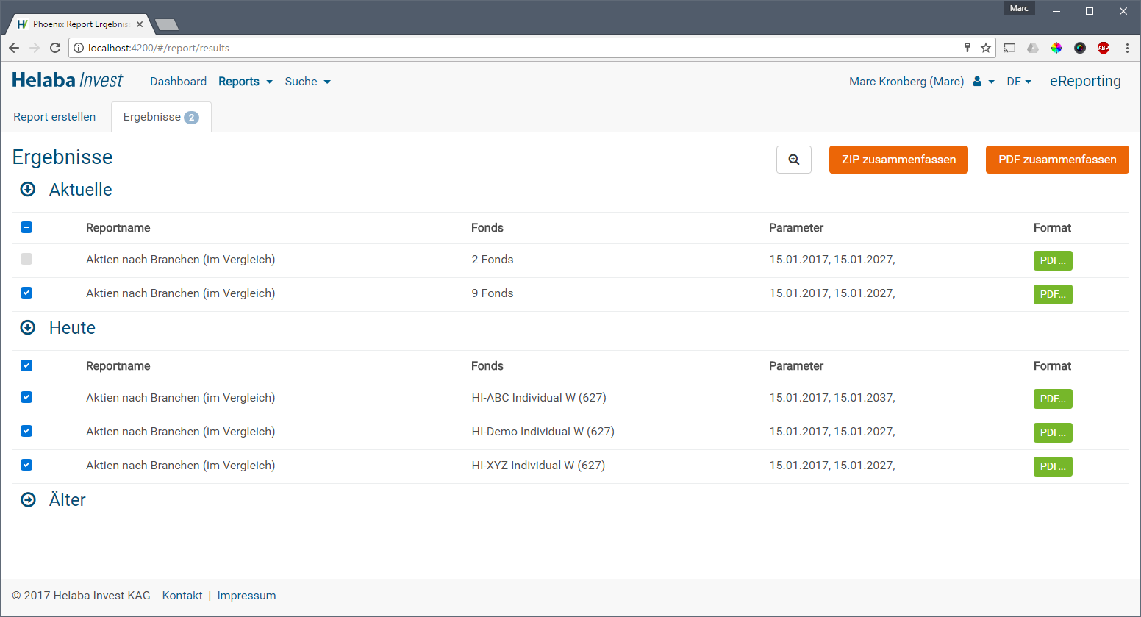Viewport: 1141px width, 617px height.
Task: Open the DE language dropdown
Action: (x=1018, y=82)
